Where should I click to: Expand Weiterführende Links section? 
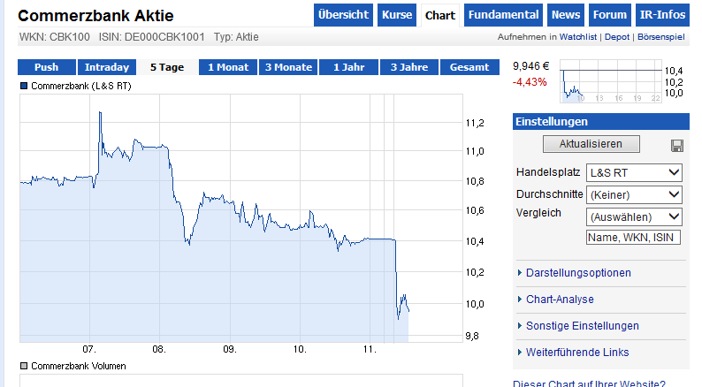(x=577, y=353)
